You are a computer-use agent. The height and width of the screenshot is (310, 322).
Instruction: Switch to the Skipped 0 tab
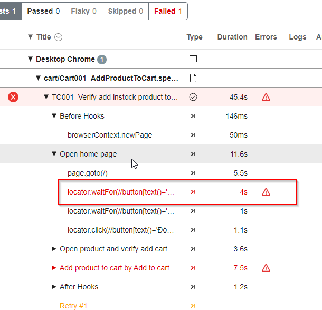(125, 11)
